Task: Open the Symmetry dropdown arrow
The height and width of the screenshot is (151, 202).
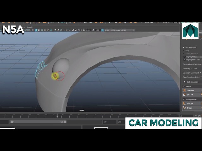Action: [192, 69]
